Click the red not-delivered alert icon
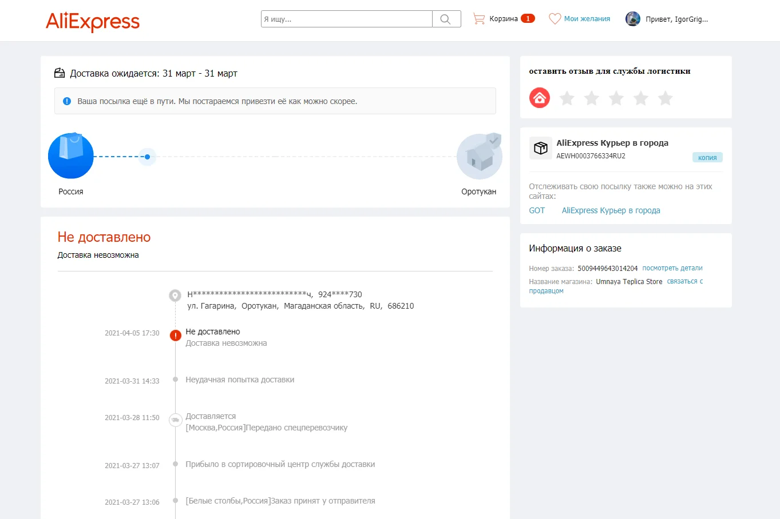 (176, 336)
